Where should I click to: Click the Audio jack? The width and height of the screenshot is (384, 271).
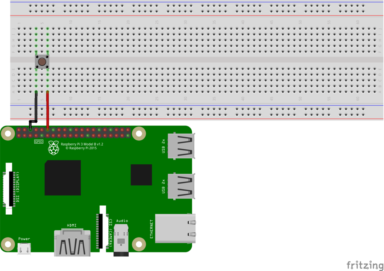coord(121,240)
